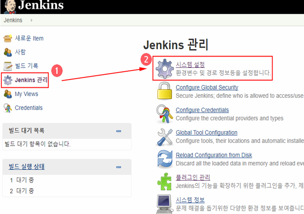
Task: Click the 플러그인 관리 puzzle piece icon
Action: (x=164, y=182)
